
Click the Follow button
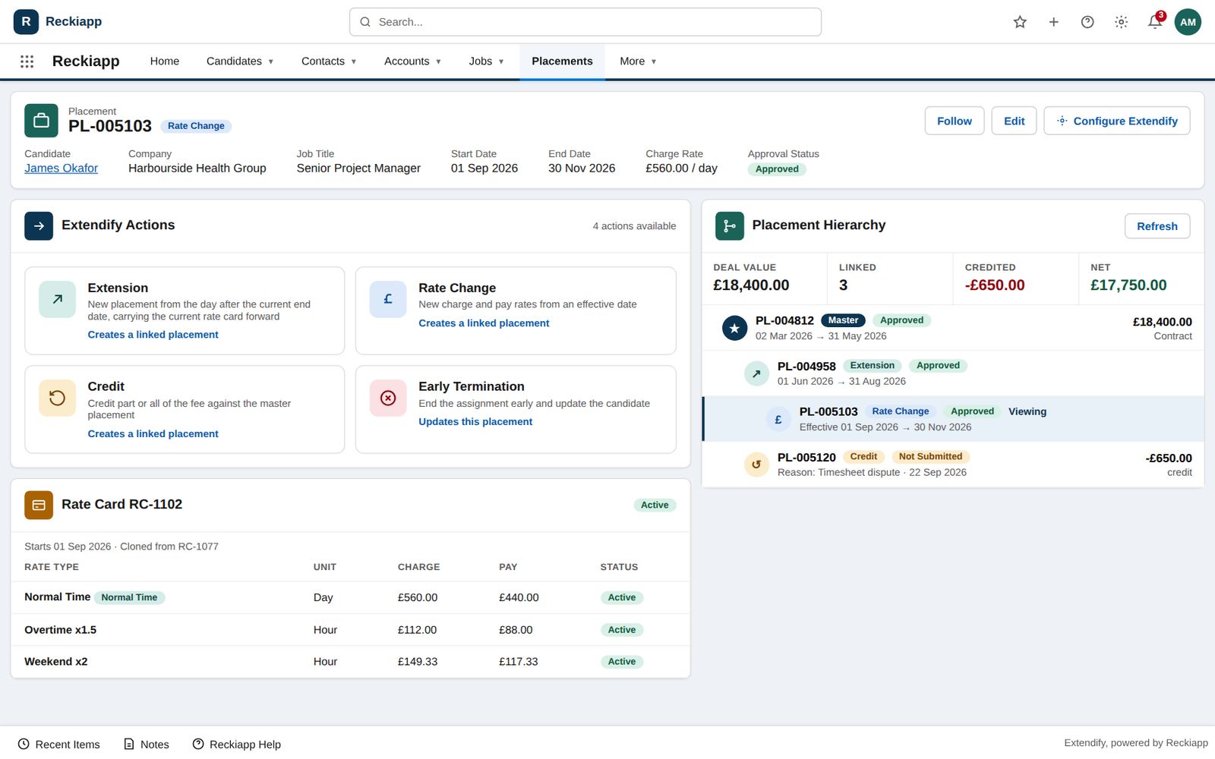click(x=955, y=121)
